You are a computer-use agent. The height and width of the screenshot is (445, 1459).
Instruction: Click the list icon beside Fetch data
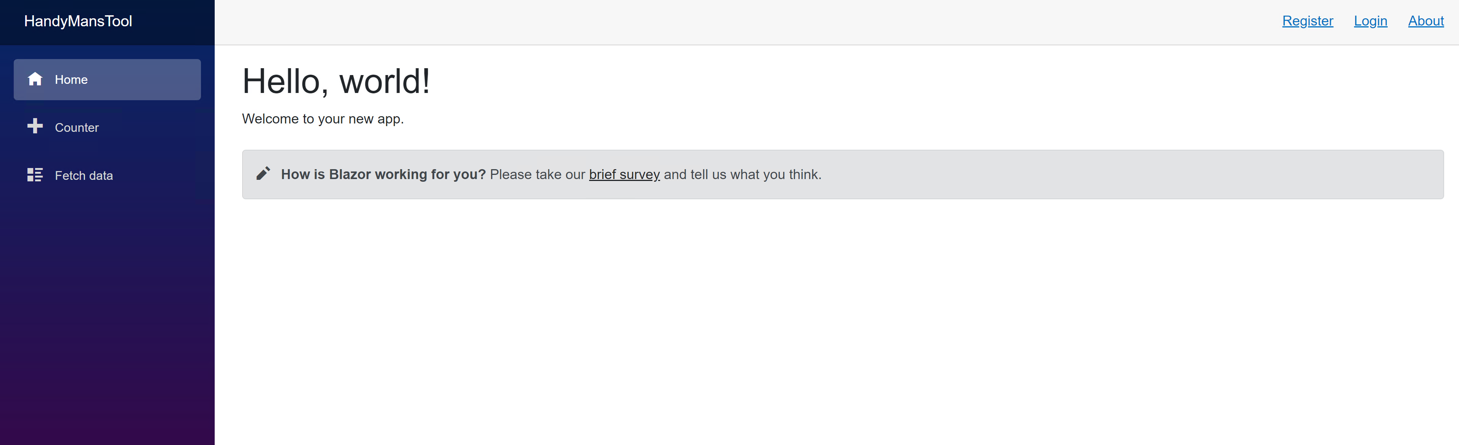(35, 174)
